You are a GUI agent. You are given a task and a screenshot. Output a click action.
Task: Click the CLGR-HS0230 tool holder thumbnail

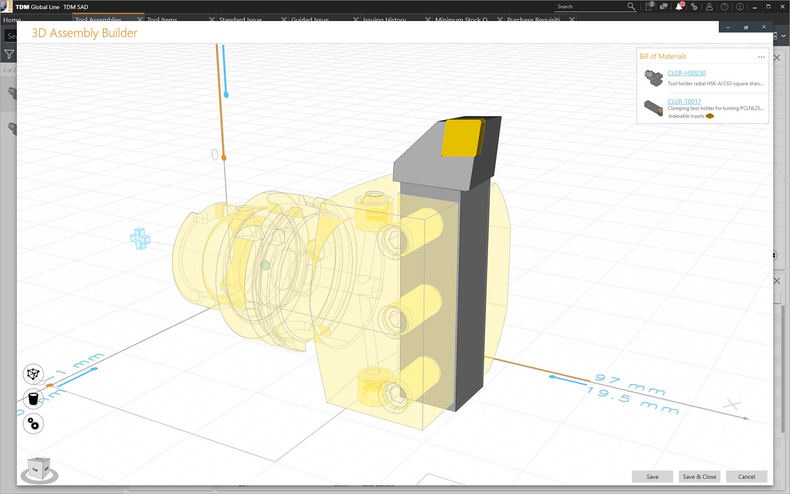[653, 78]
